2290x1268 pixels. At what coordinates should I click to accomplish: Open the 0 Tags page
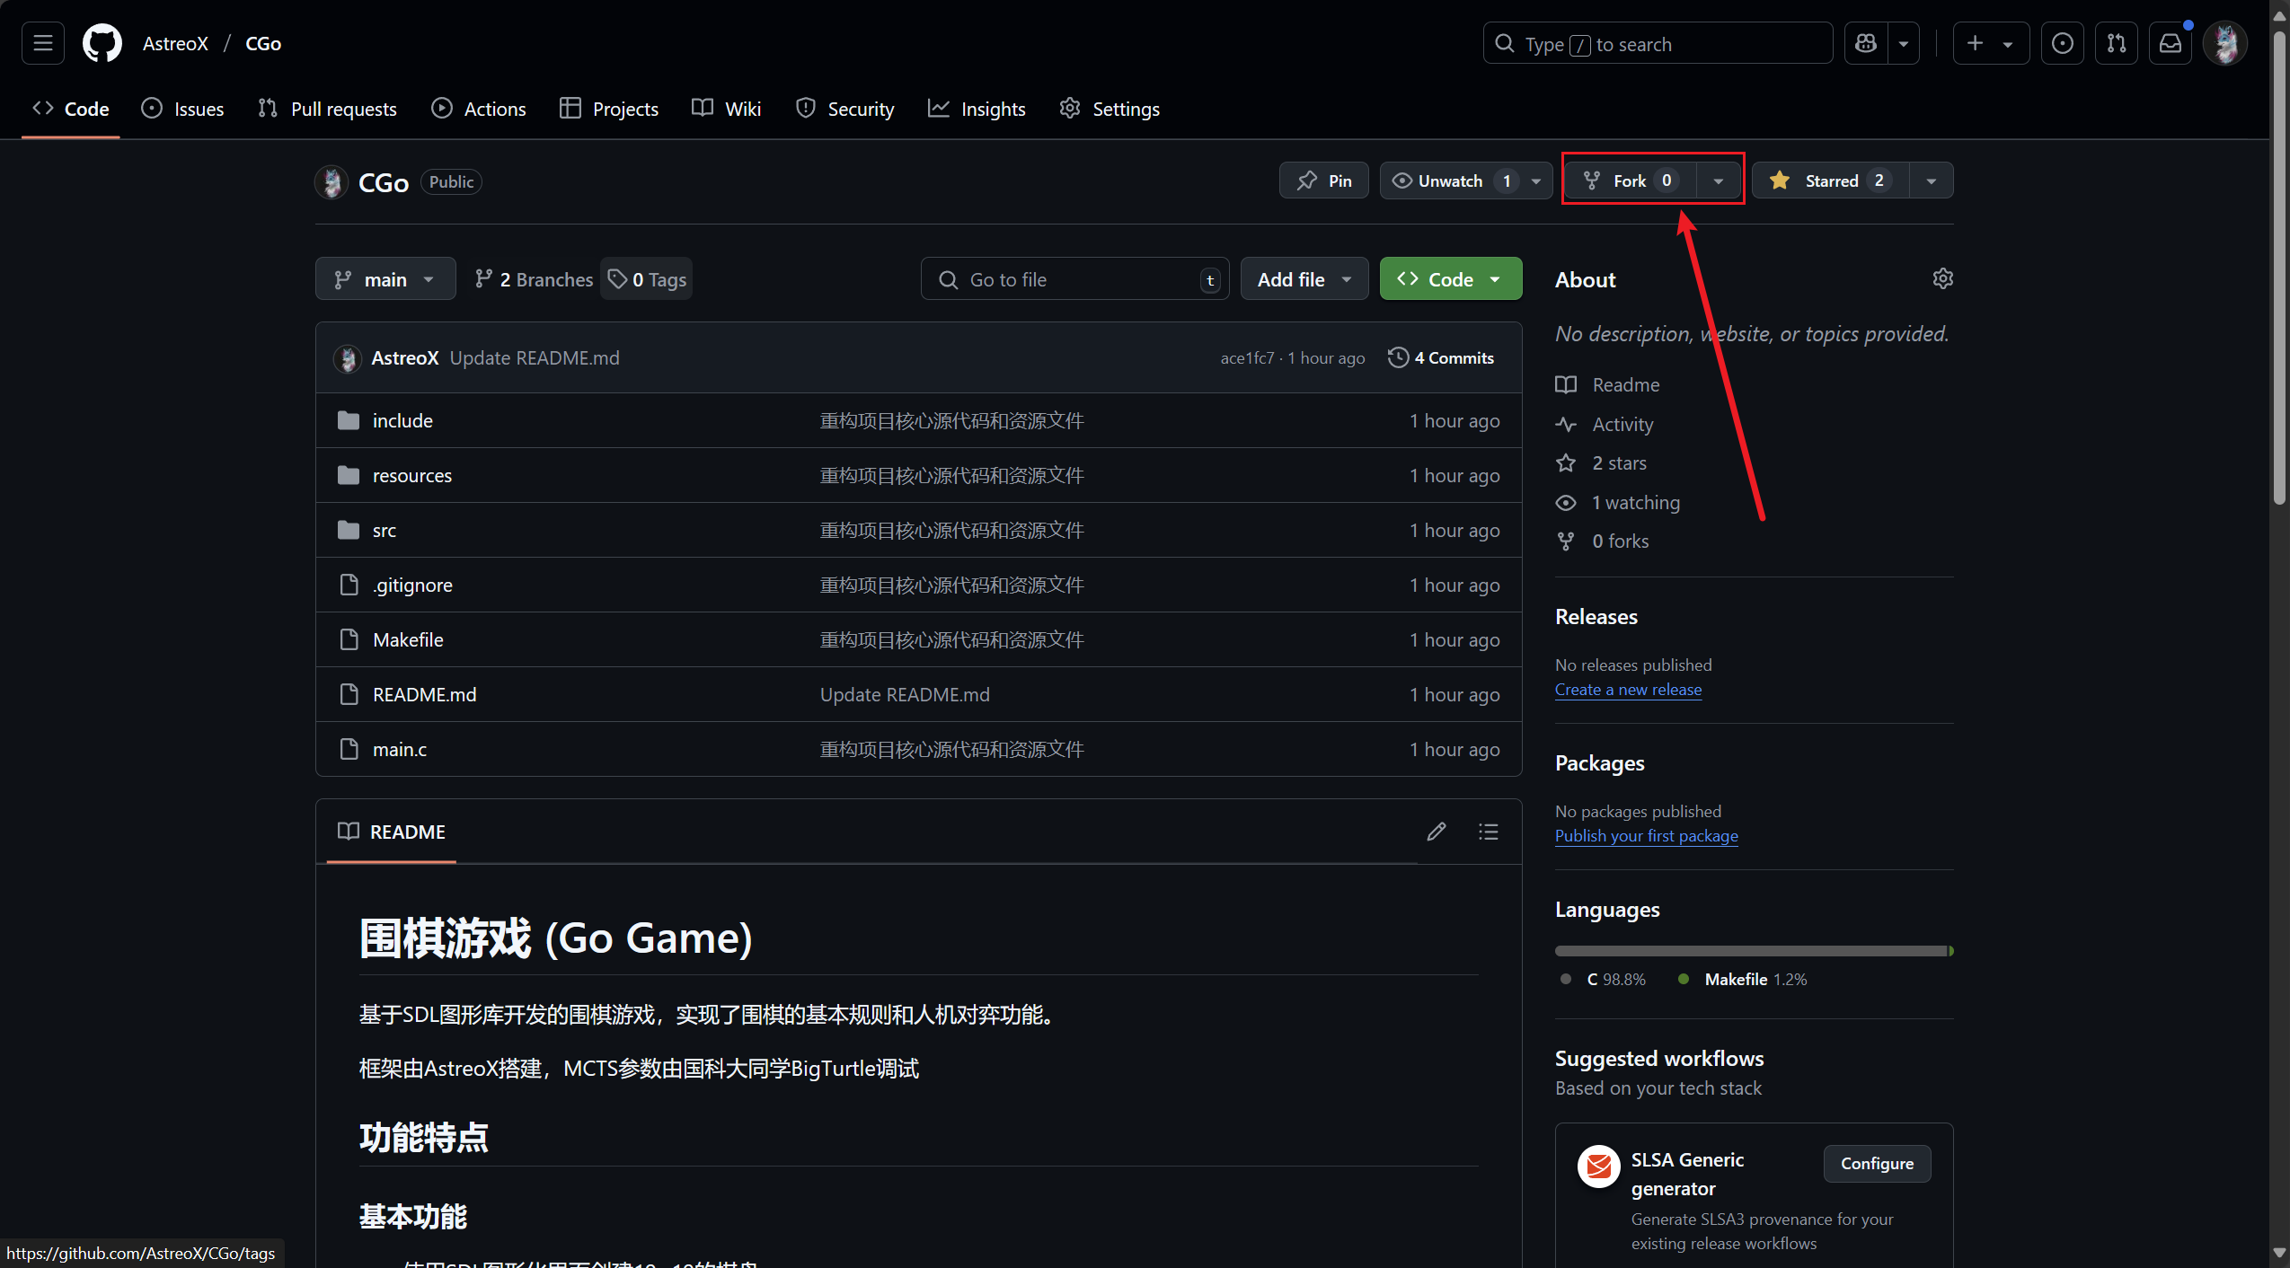pos(646,279)
